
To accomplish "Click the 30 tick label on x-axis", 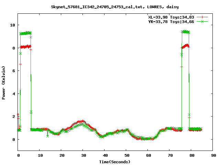I will click(82, 155).
